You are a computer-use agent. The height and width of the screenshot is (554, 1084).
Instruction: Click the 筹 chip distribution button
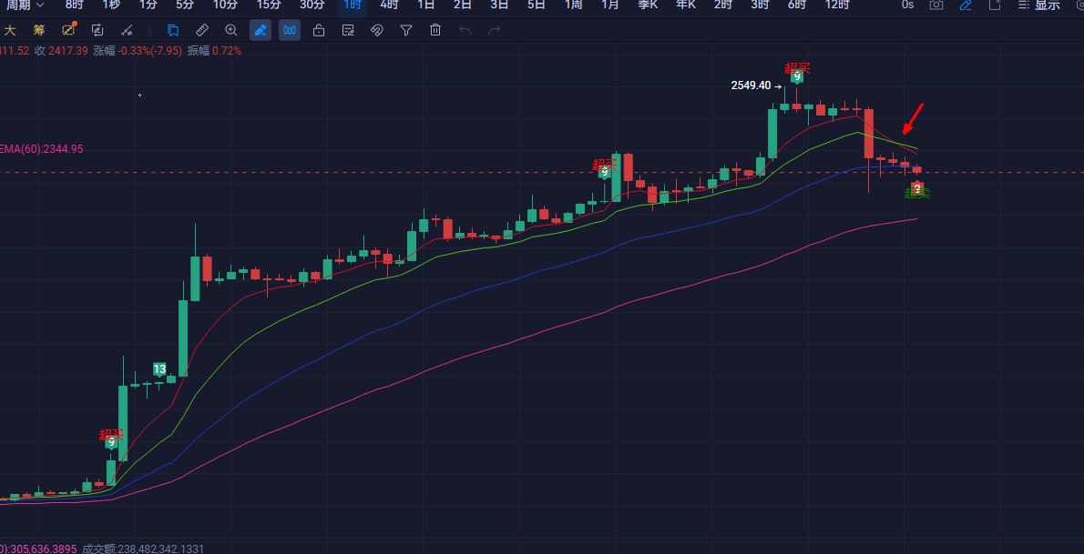coord(38,30)
